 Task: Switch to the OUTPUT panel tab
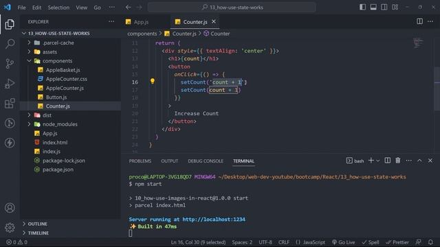(170, 161)
